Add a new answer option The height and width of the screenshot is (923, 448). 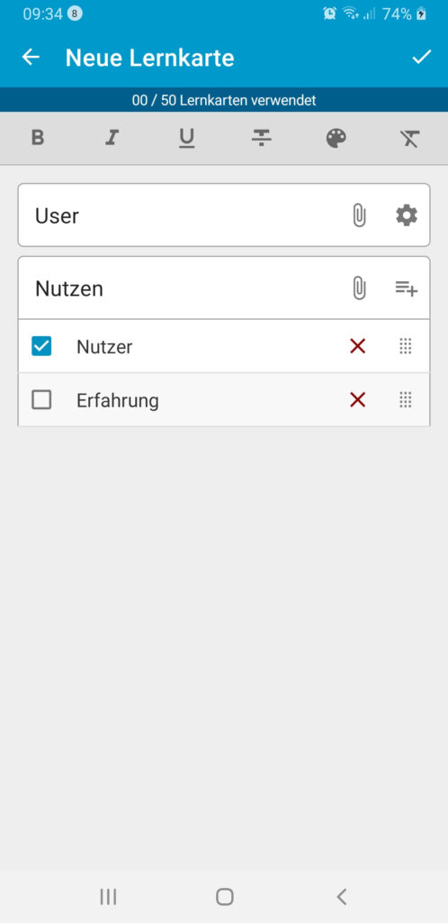(407, 288)
